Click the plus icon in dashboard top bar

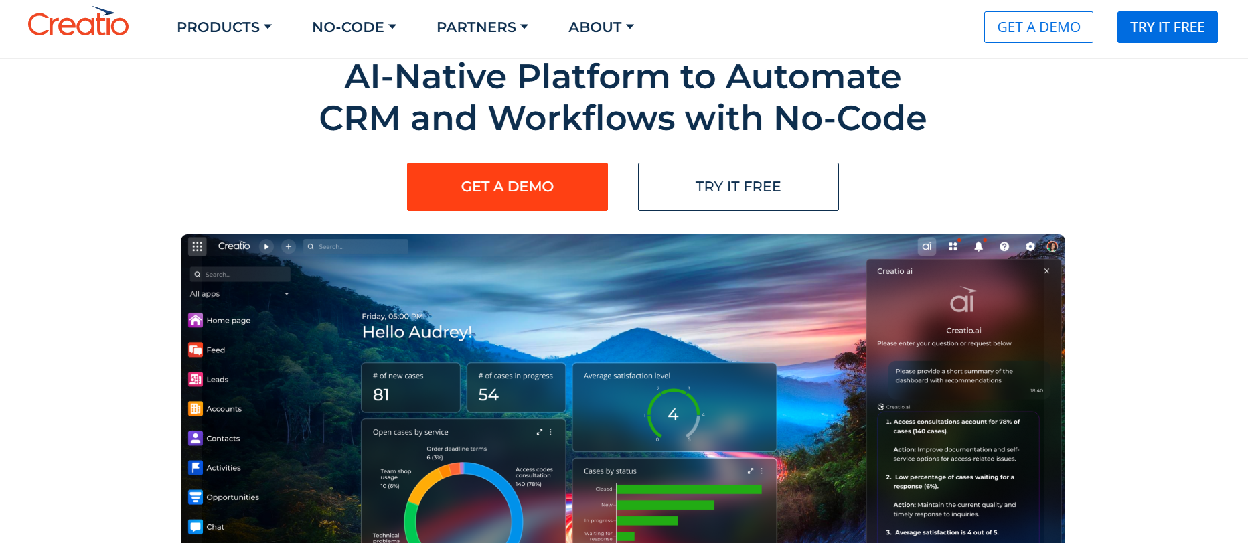coord(289,246)
